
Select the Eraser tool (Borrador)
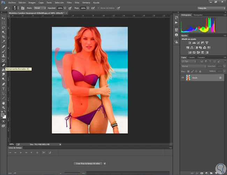3,65
